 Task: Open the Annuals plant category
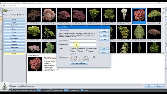pos(14,20)
